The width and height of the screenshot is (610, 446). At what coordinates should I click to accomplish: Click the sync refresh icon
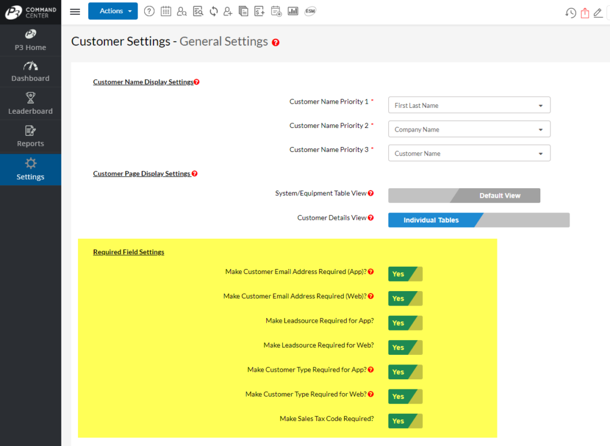click(x=213, y=11)
